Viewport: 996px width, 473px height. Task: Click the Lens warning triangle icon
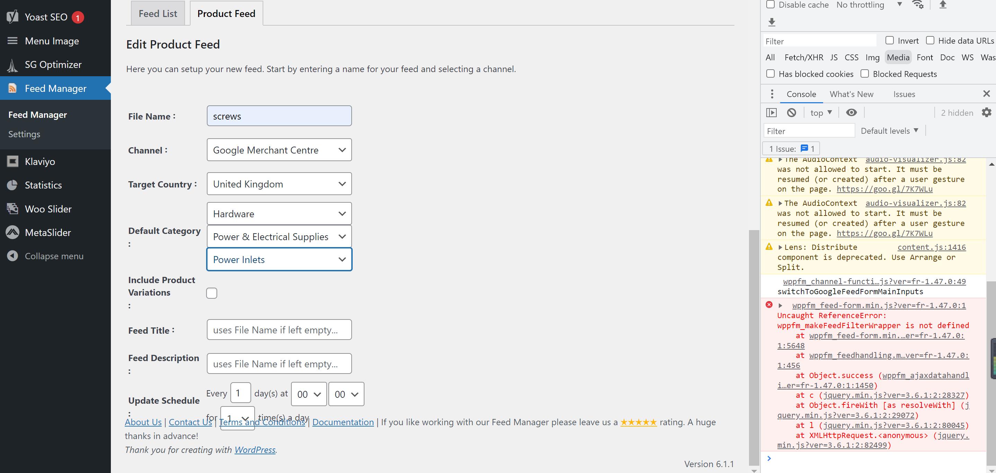[x=769, y=247]
